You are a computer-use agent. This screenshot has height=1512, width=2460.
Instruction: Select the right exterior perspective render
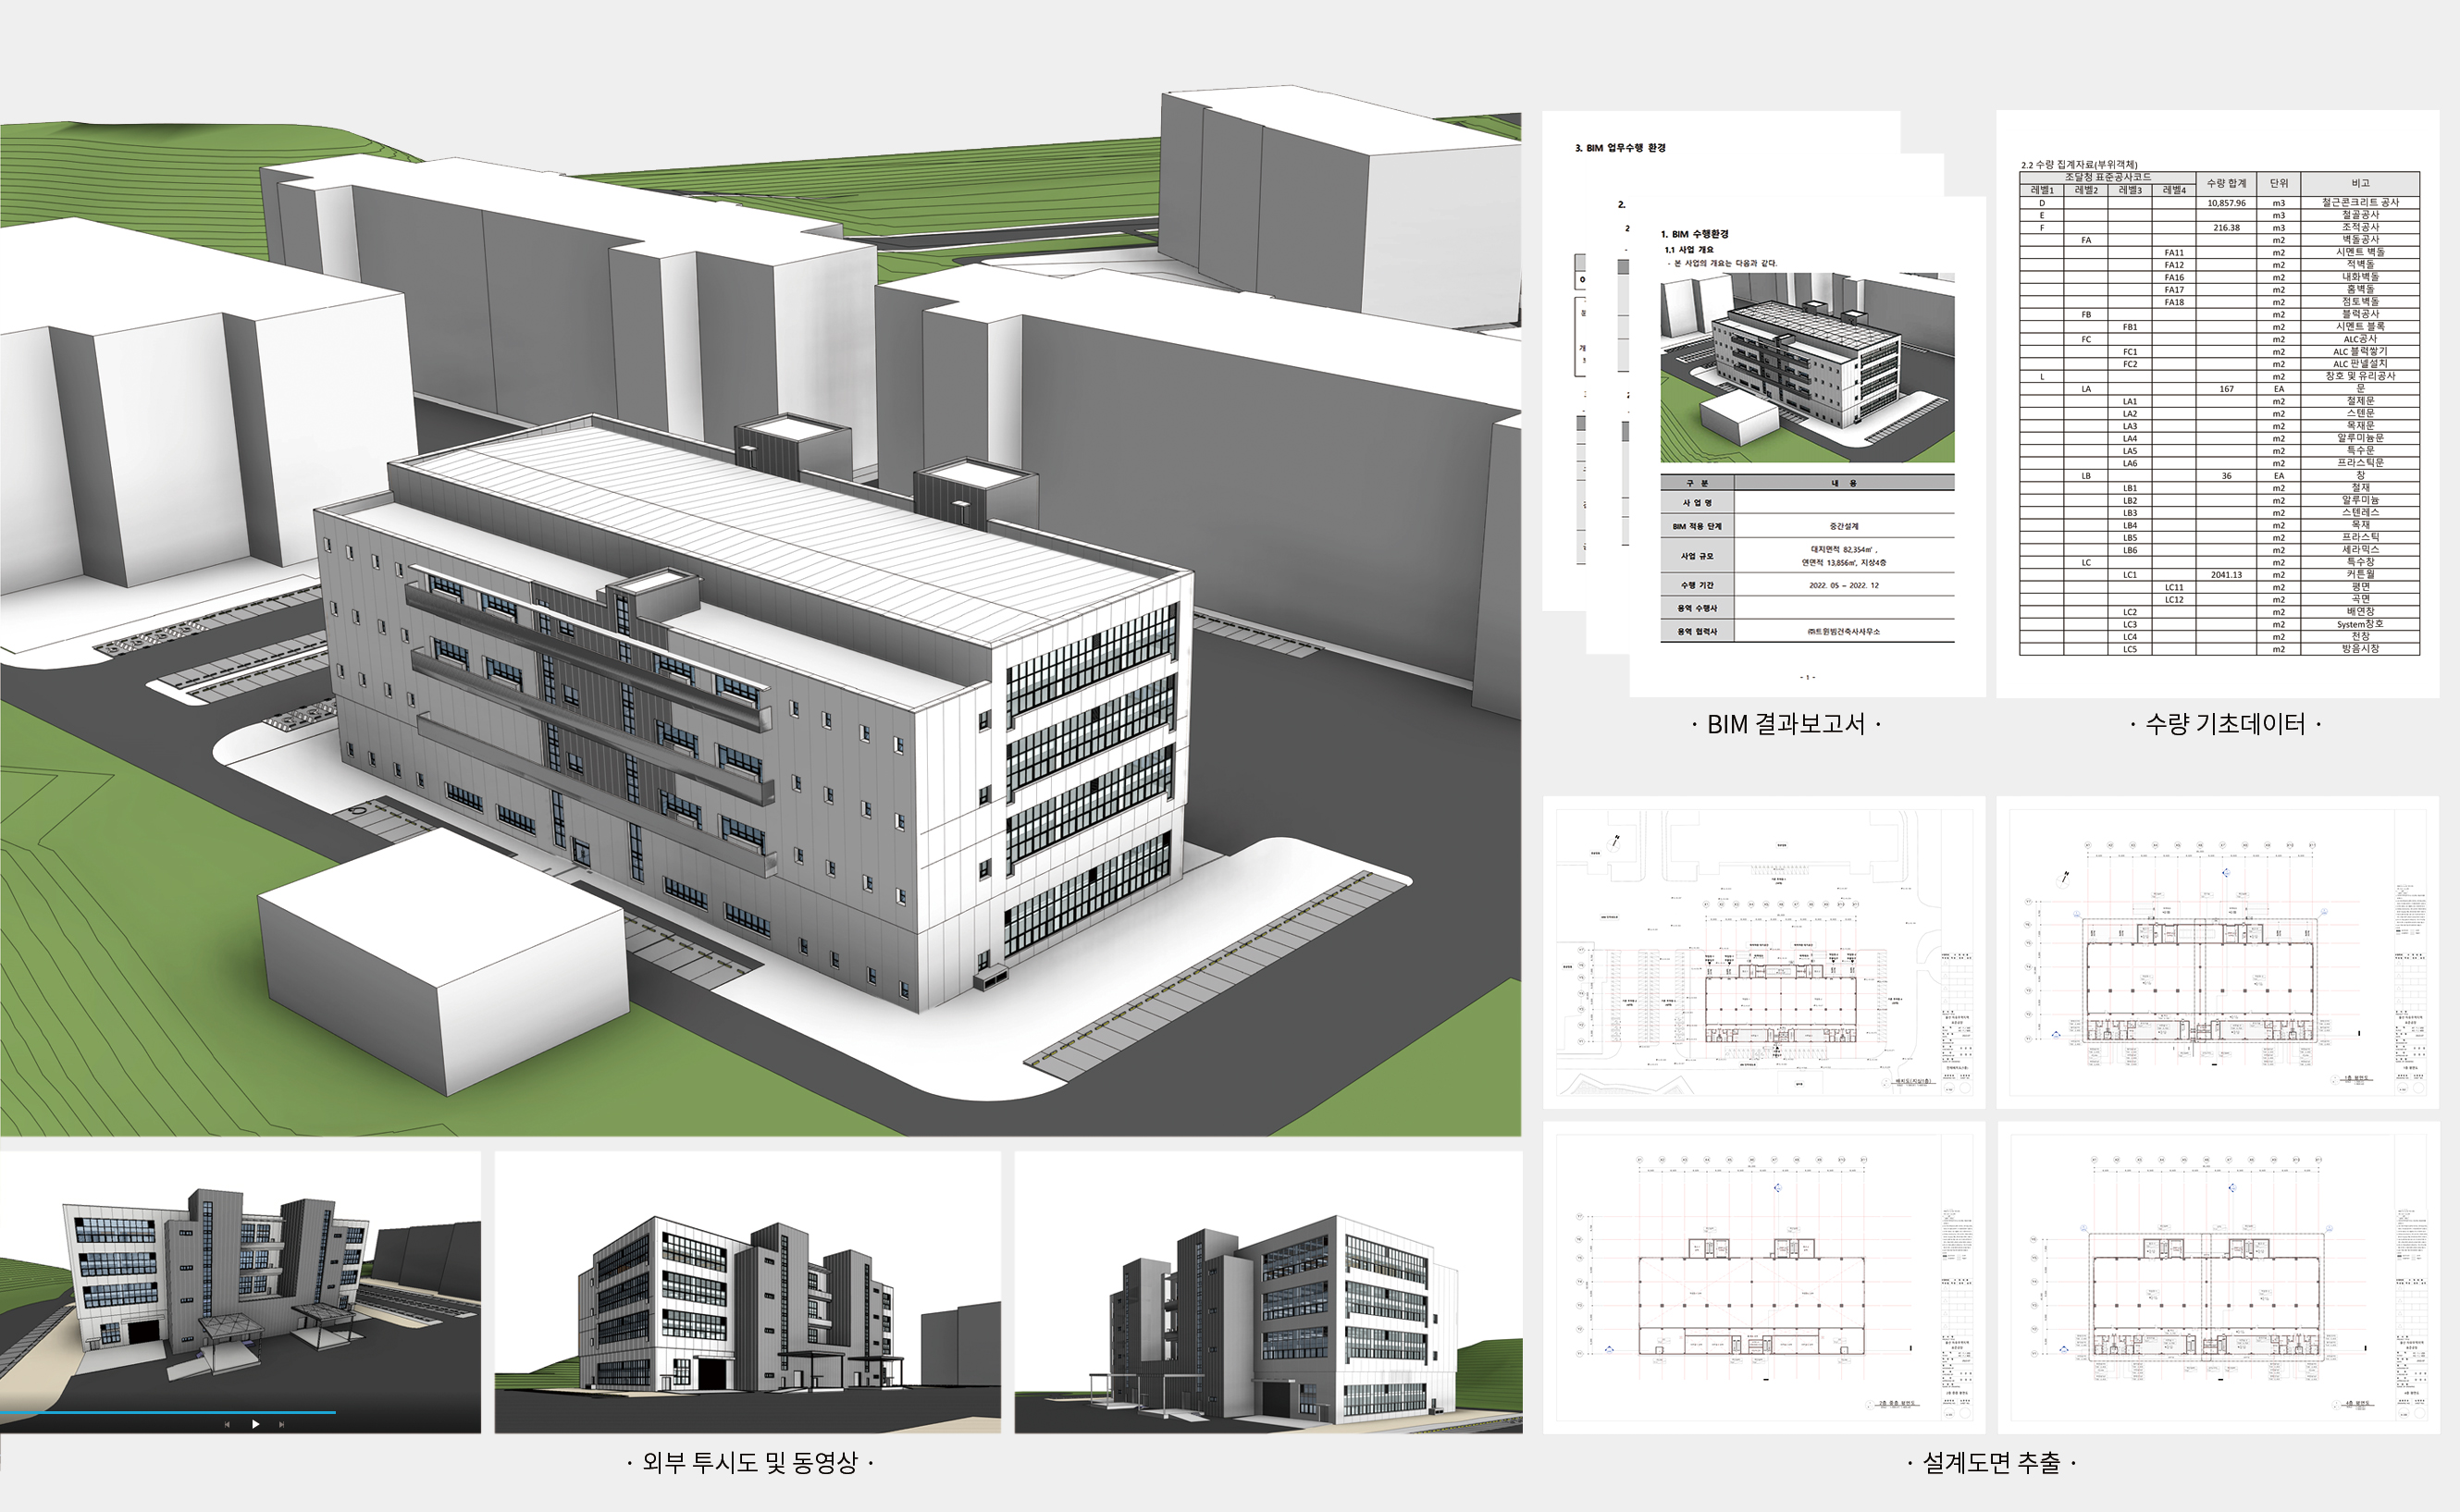point(1267,1292)
